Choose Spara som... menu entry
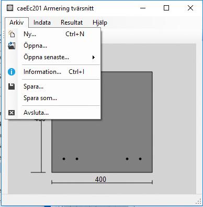Screen dimensions: 203x207 coord(54,98)
